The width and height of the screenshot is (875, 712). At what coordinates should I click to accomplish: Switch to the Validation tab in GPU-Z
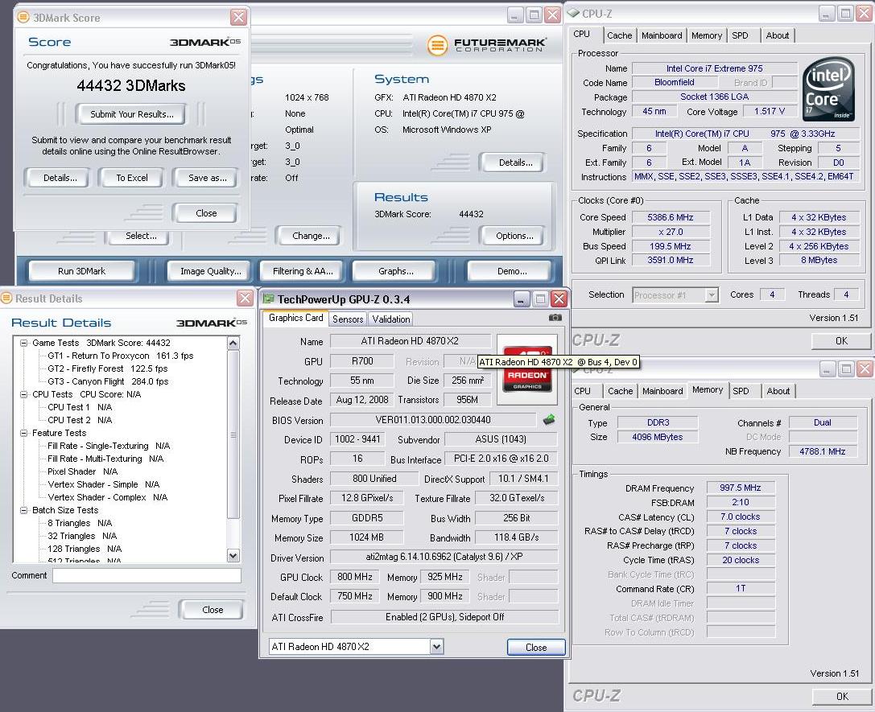click(x=390, y=319)
